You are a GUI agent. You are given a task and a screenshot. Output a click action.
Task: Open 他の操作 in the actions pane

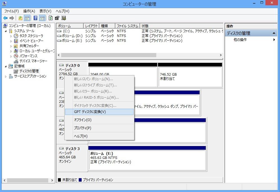click(240, 40)
